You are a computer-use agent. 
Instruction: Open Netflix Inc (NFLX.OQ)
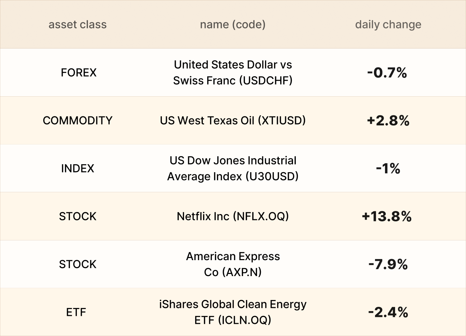point(232,216)
